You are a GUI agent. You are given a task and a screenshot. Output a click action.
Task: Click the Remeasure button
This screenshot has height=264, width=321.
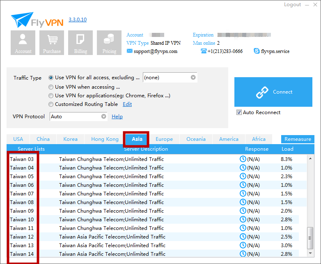[298, 139]
